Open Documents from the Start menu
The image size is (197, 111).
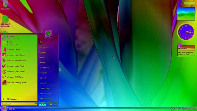click(x=44, y=47)
